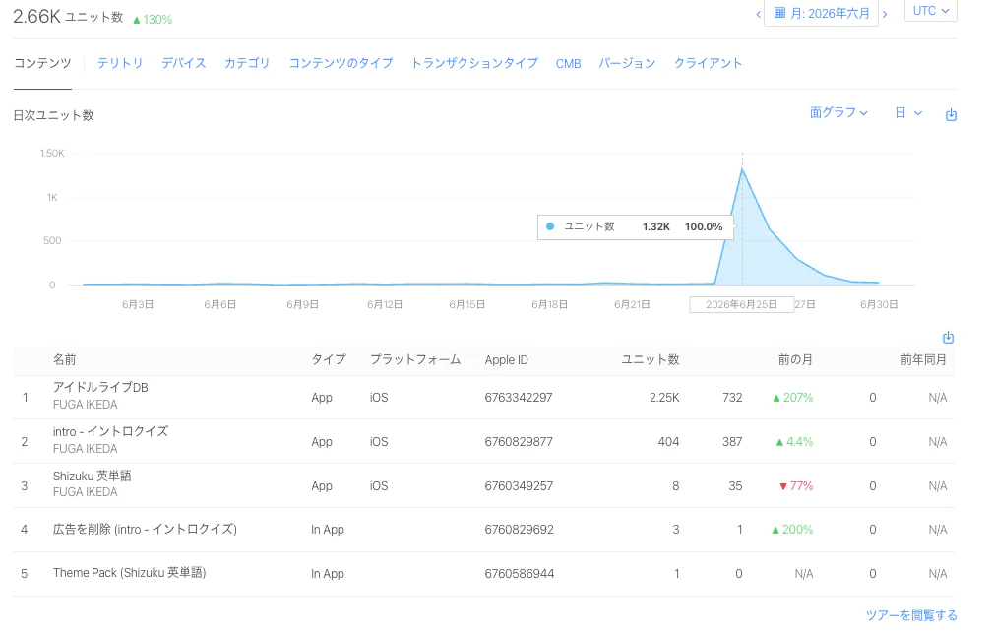Open Shizuku 英単語 app row
The width and height of the screenshot is (992, 636).
483,485
